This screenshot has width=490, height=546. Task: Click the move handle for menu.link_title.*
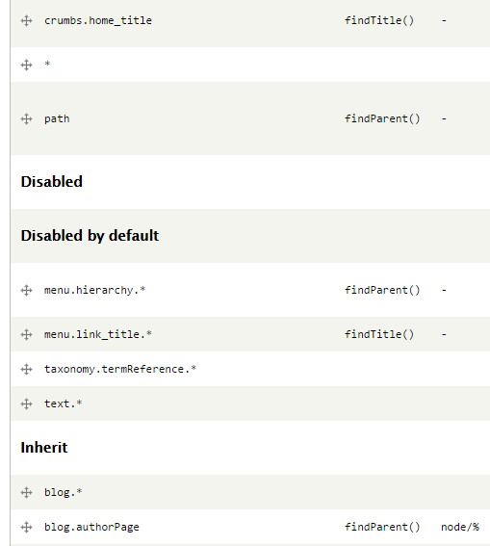coord(26,335)
